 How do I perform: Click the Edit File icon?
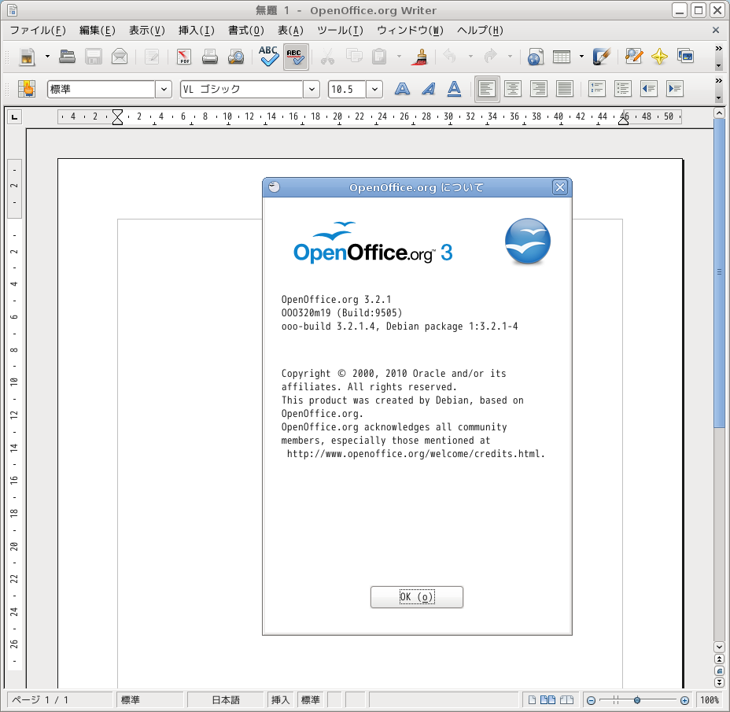152,57
